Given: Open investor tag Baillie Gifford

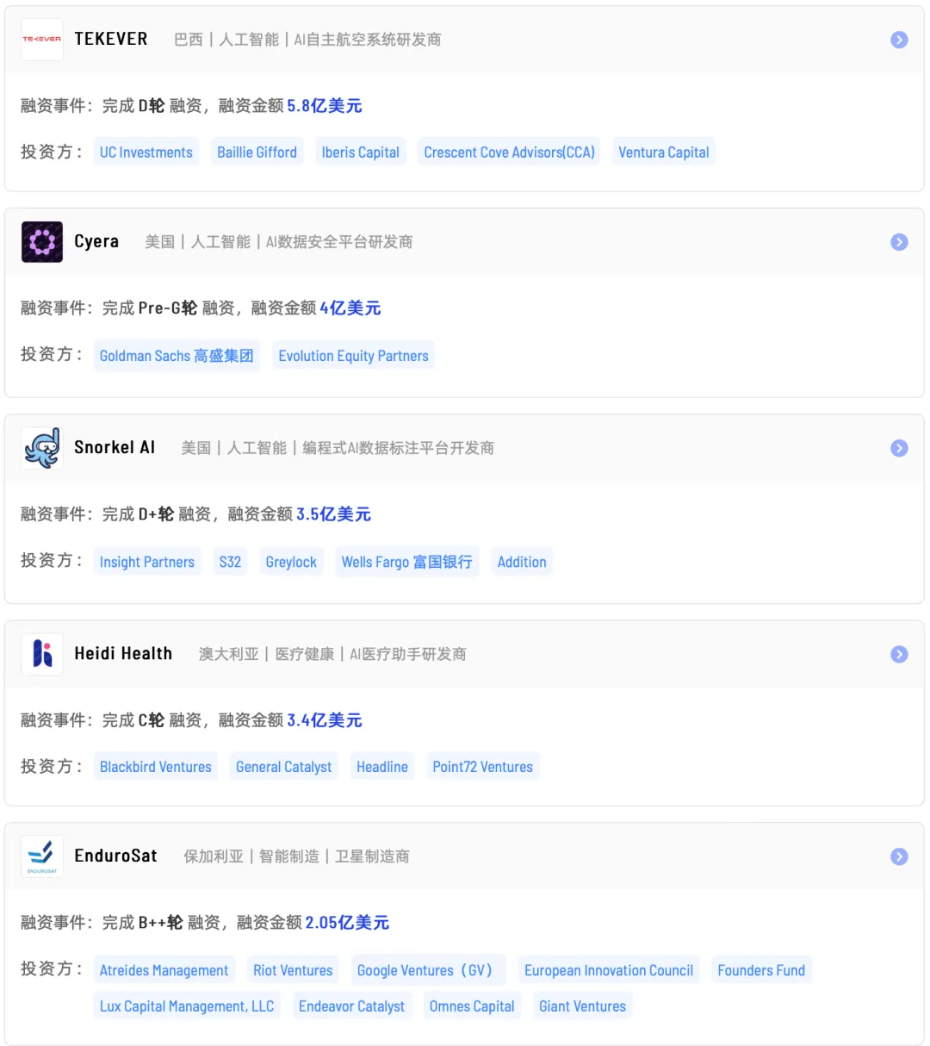Looking at the screenshot, I should pos(257,153).
